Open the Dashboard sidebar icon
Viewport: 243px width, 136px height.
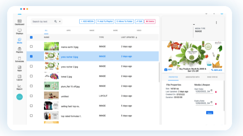click(x=20, y=21)
